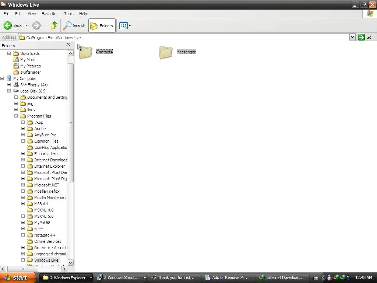Click the folder tree vertical scrollbar thumb
Image resolution: width=377 pixels, height=283 pixels.
pos(70,123)
